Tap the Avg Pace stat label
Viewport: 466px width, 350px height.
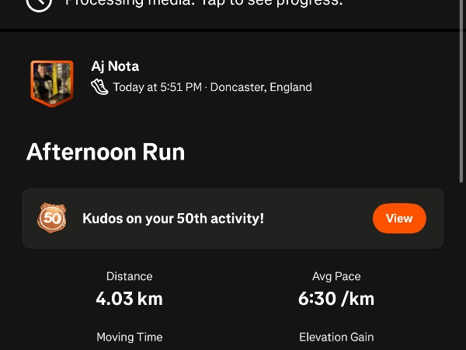click(x=336, y=276)
